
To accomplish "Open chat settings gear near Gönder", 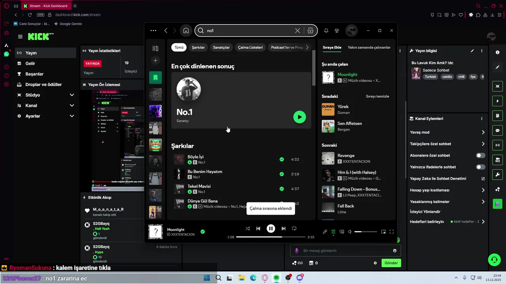I will (x=375, y=263).
